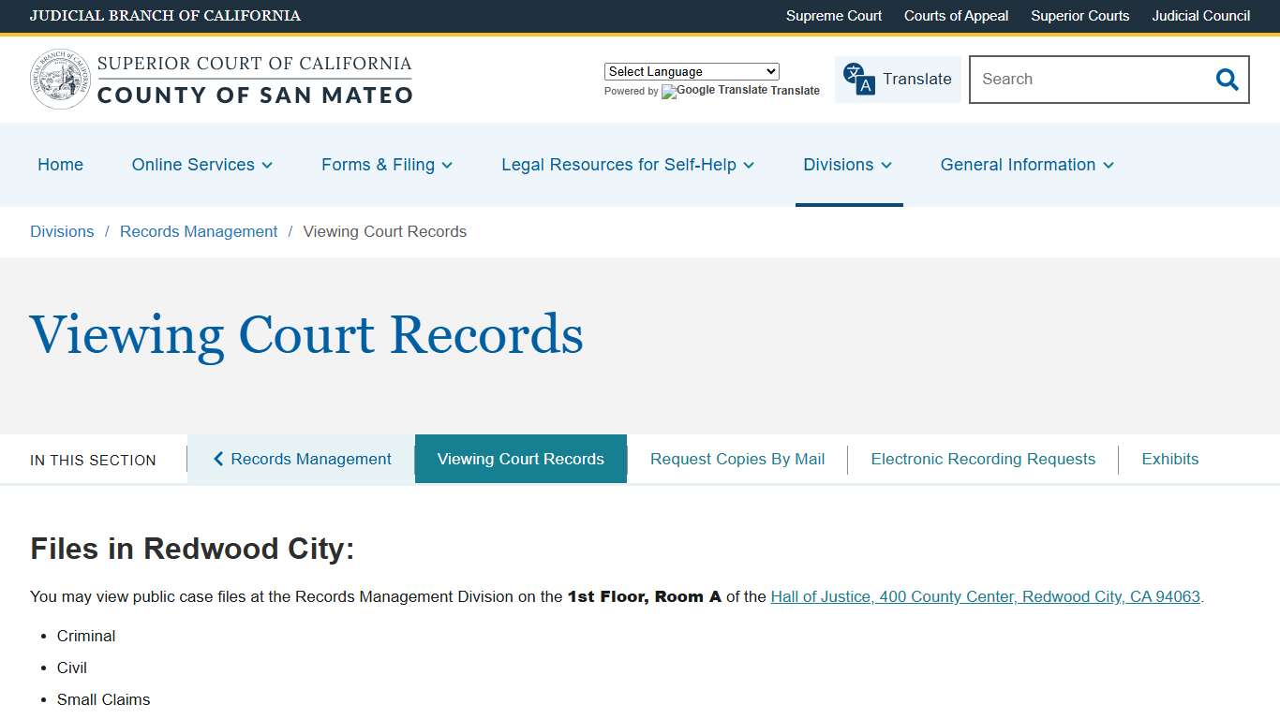Expand the Online Services menu
The width and height of the screenshot is (1280, 719).
tap(201, 165)
